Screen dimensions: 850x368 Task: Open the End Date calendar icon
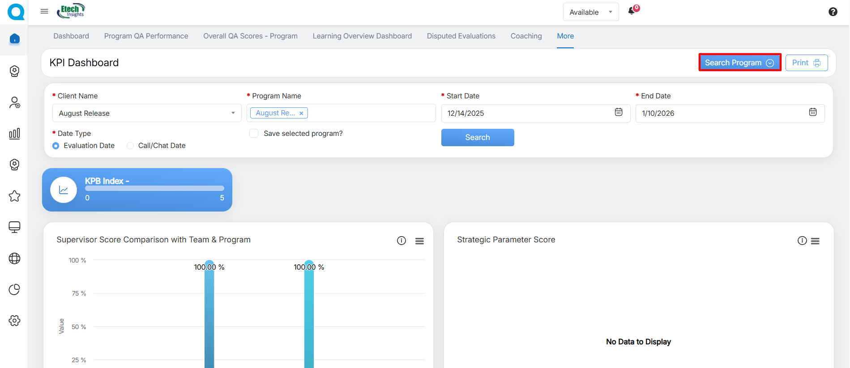(x=812, y=112)
